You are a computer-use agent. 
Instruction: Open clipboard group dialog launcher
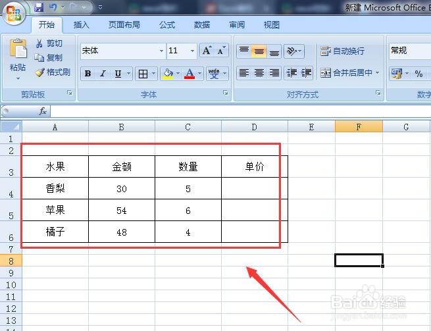click(70, 93)
